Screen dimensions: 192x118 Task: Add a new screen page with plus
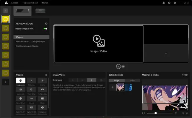pyautogui.click(x=123, y=67)
